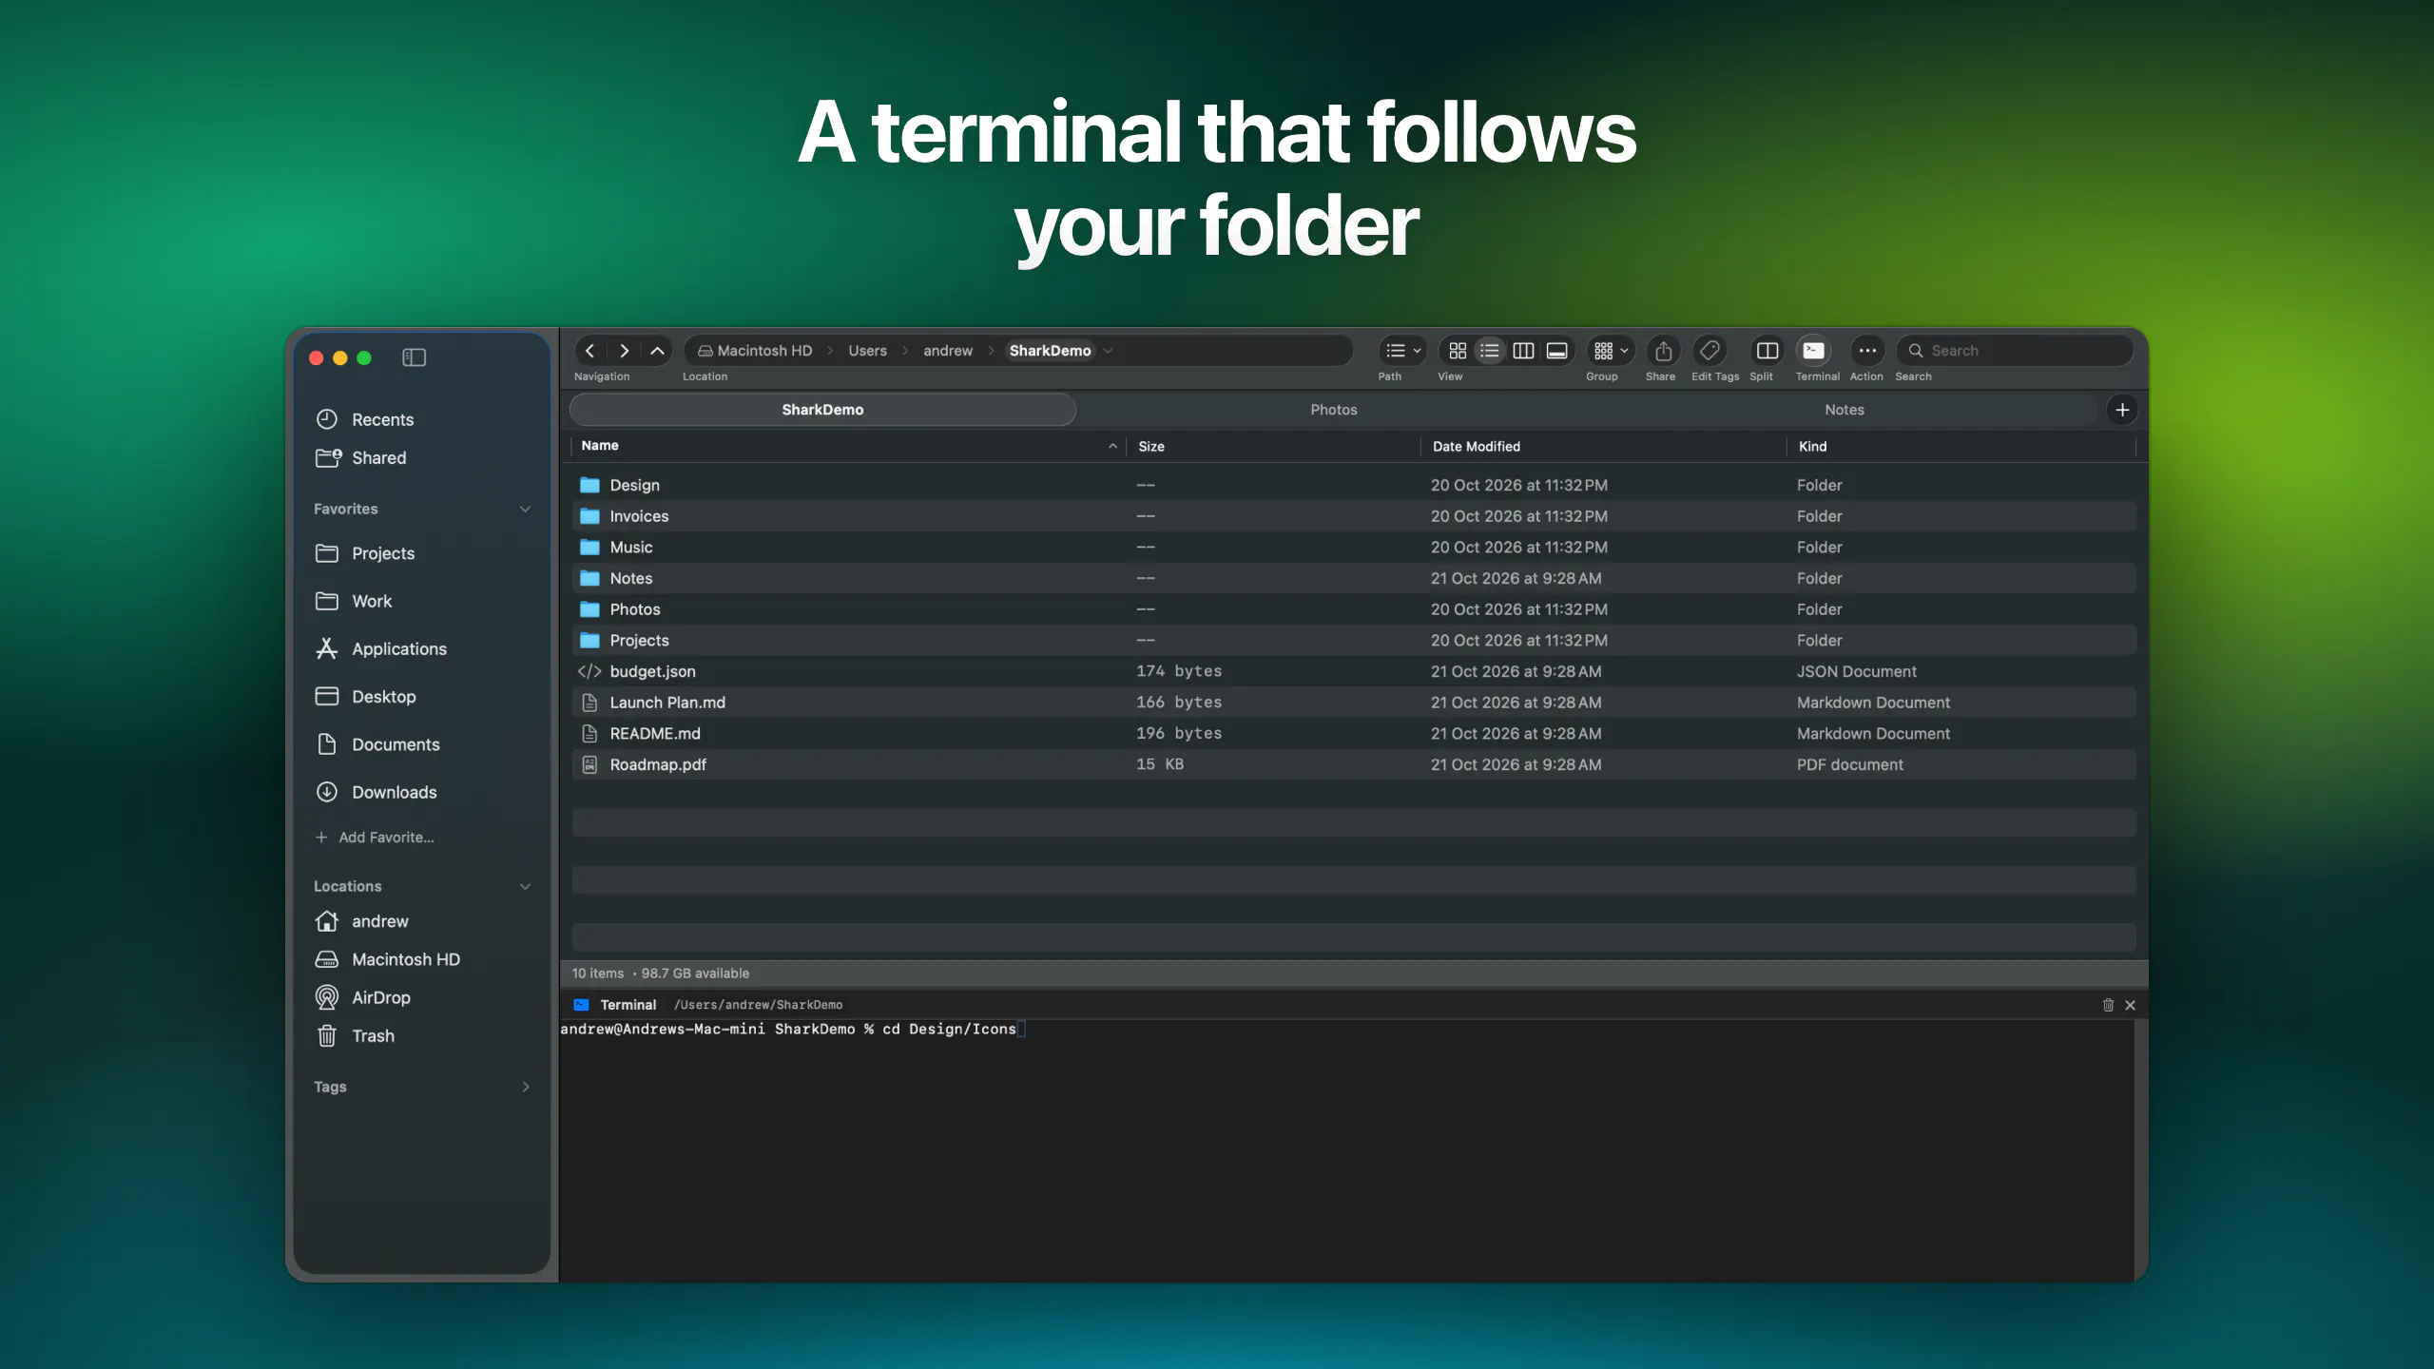The width and height of the screenshot is (2434, 1369).
Task: Switch to the Notes tab
Action: pyautogui.click(x=1844, y=410)
